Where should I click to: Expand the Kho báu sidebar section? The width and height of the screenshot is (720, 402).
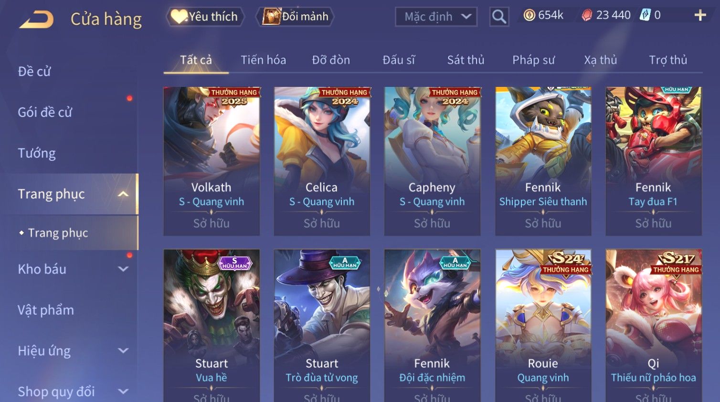(123, 269)
